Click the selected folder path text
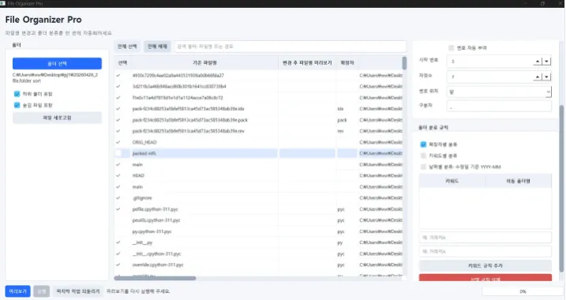 (55, 78)
